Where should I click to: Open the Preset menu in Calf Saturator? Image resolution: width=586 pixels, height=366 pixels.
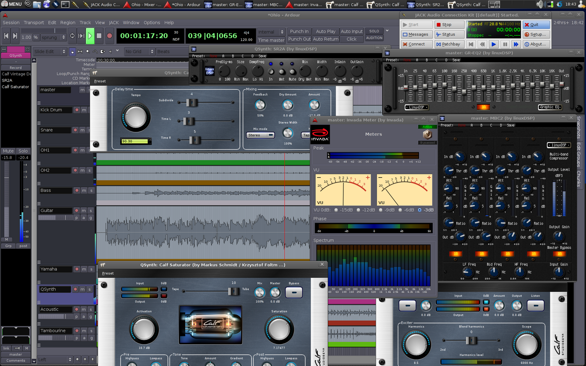tap(108, 273)
